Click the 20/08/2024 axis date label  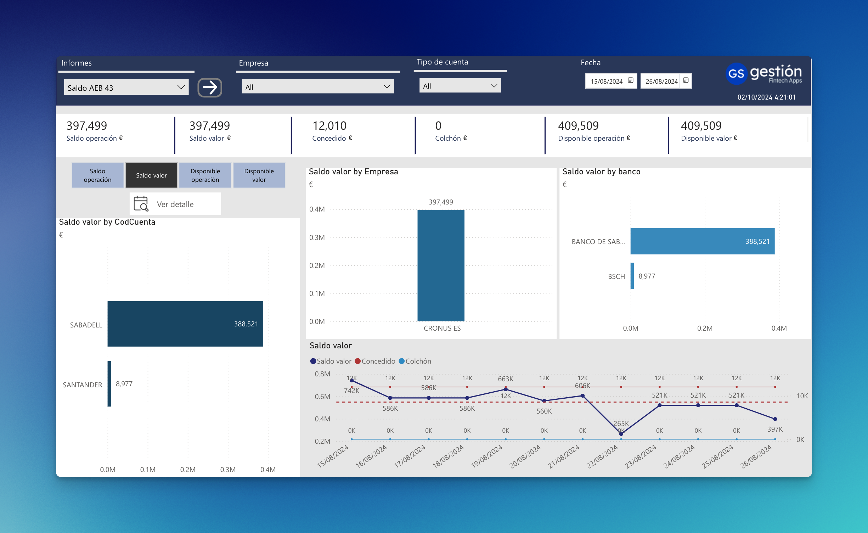(525, 456)
